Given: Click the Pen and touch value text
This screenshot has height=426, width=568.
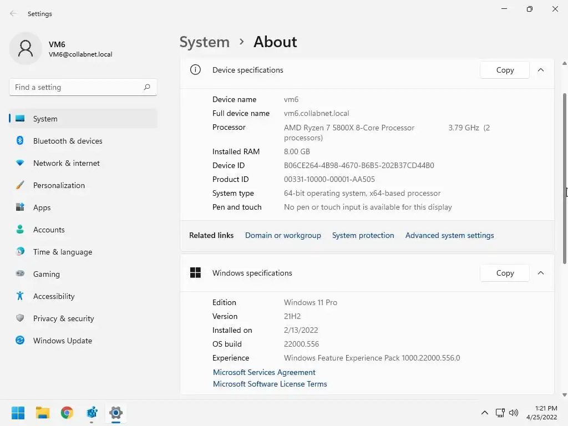Looking at the screenshot, I should pyautogui.click(x=368, y=207).
